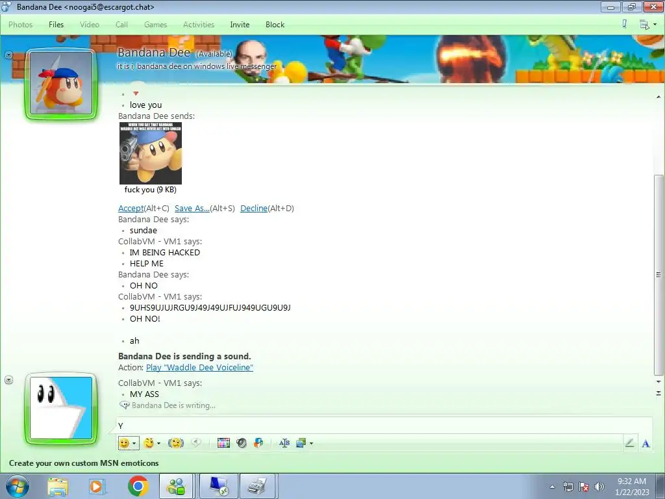Image resolution: width=665 pixels, height=499 pixels.
Task: Open the Photos sharing menu
Action: (20, 25)
